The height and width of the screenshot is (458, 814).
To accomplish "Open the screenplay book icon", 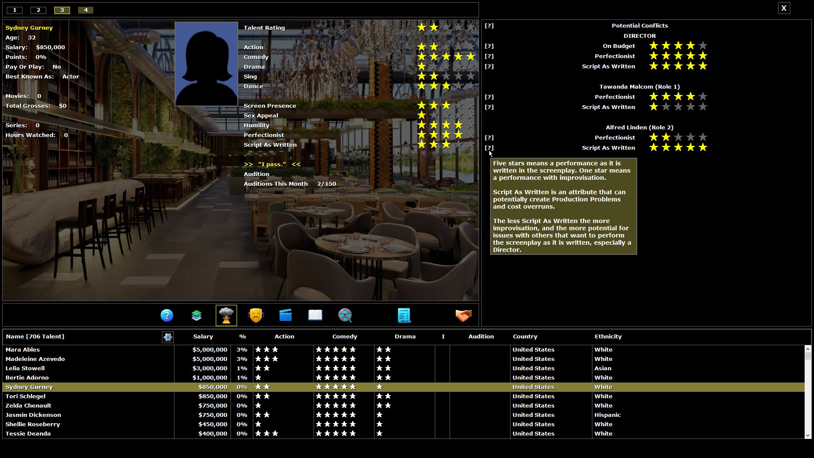I will (315, 315).
